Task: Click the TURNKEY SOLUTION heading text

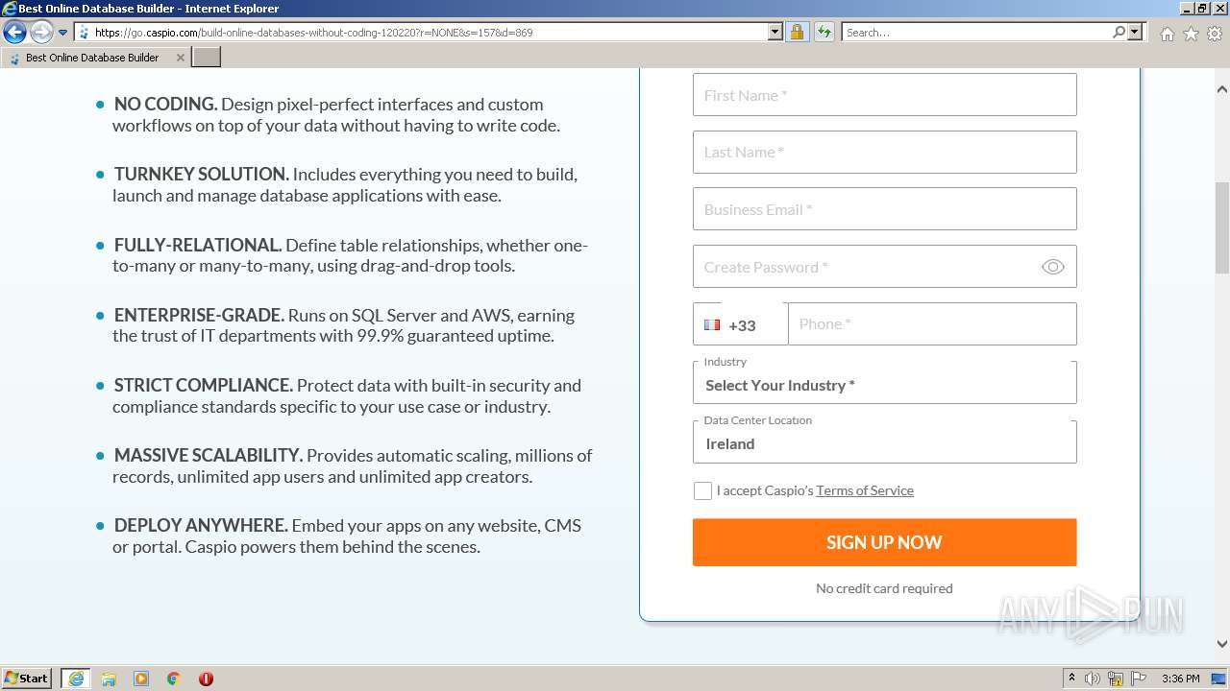Action: pos(201,175)
